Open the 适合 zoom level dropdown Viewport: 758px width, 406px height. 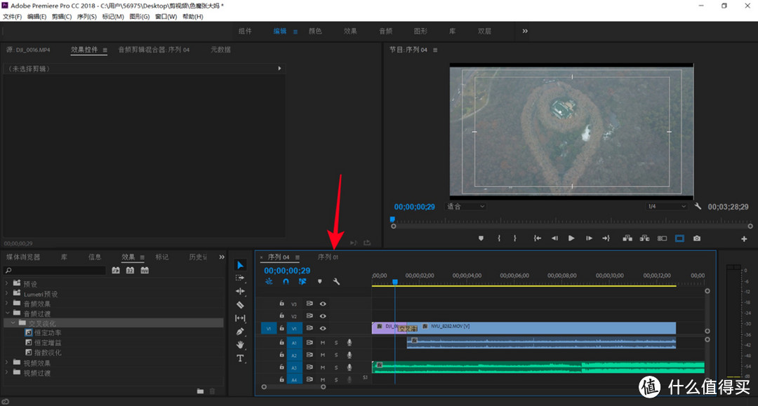(x=465, y=206)
